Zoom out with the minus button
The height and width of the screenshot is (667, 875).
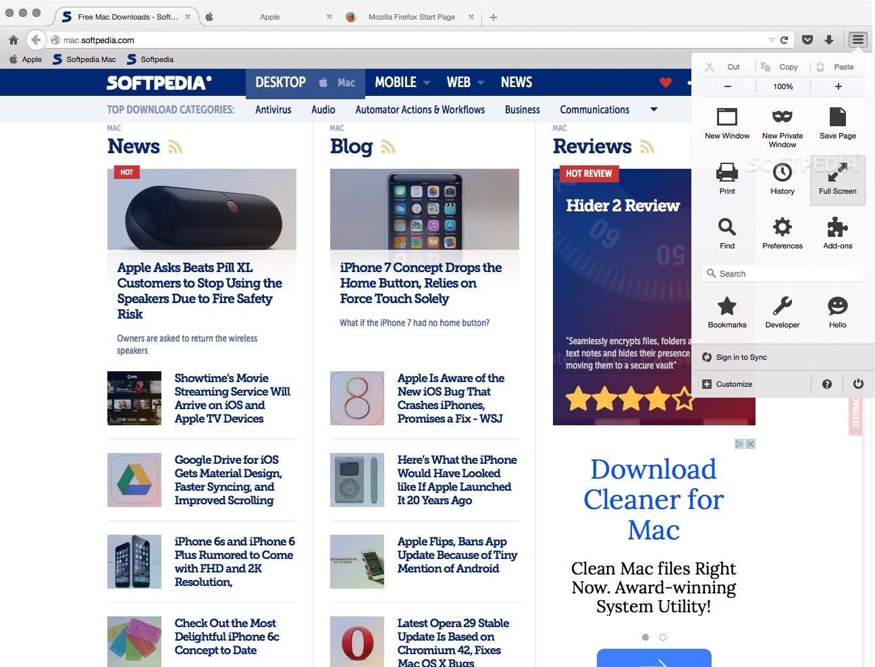click(x=727, y=86)
